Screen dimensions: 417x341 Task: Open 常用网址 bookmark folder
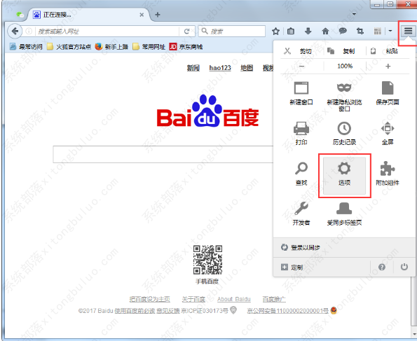point(149,47)
